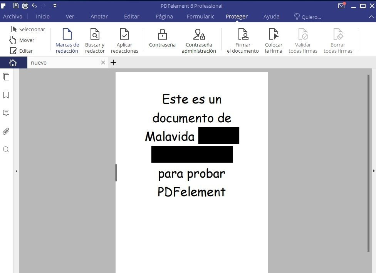Image resolution: width=376 pixels, height=273 pixels.
Task: Click the PDFelement text in the document
Action: click(x=191, y=191)
